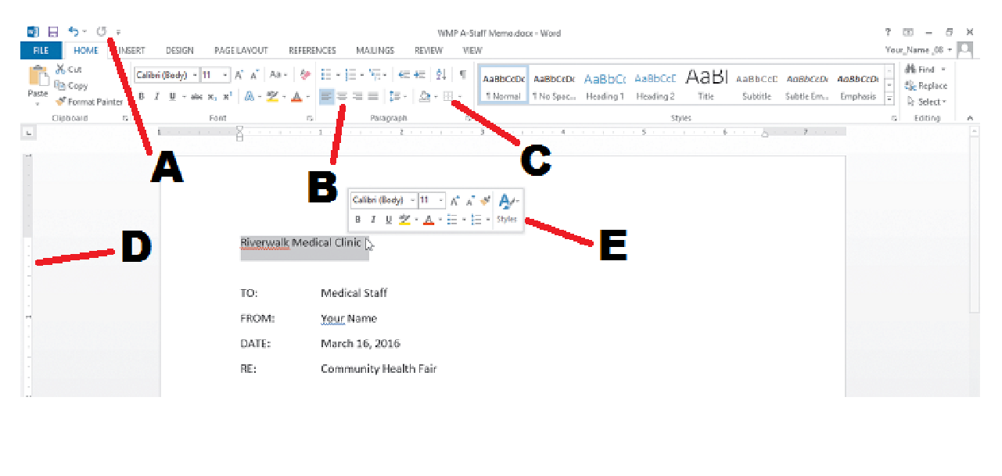The height and width of the screenshot is (476, 1002).
Task: Click the ribbon Text Highlight Color button
Action: pos(272,97)
